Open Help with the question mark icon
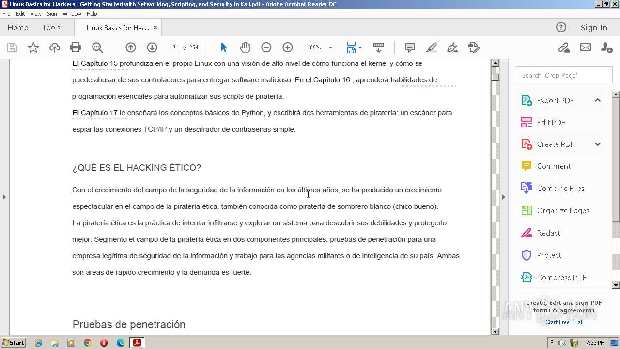620x349 pixels. pyautogui.click(x=561, y=28)
